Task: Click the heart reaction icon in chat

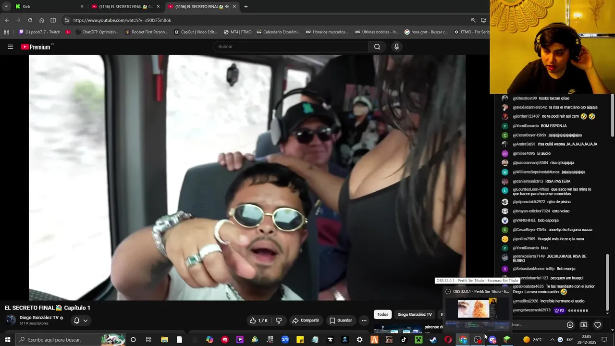Action: point(597,325)
